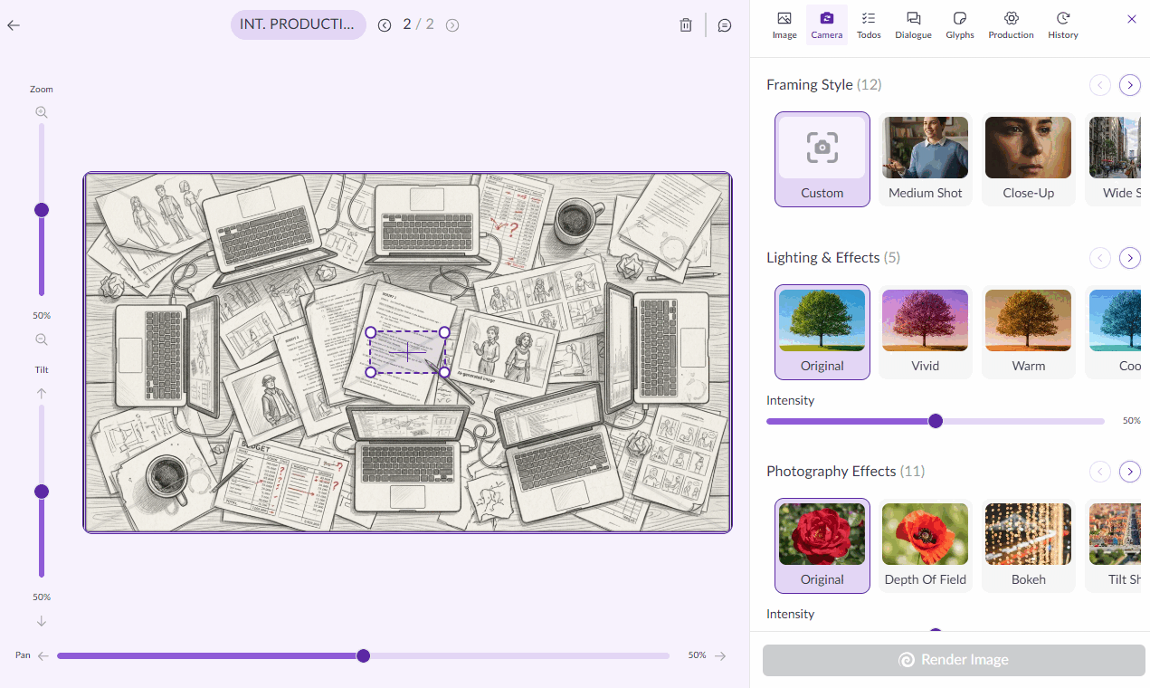Click the pan right arrow
This screenshot has height=688, width=1150.
coord(720,655)
